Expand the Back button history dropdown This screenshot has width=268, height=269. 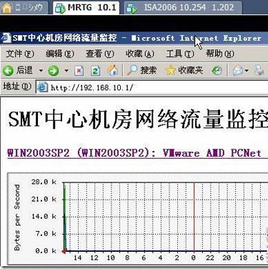pyautogui.click(x=41, y=71)
